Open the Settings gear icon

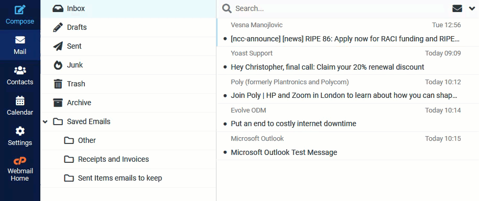[x=20, y=131]
